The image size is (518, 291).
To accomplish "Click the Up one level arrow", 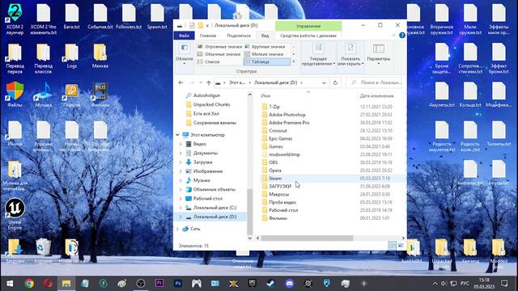I will (209, 82).
